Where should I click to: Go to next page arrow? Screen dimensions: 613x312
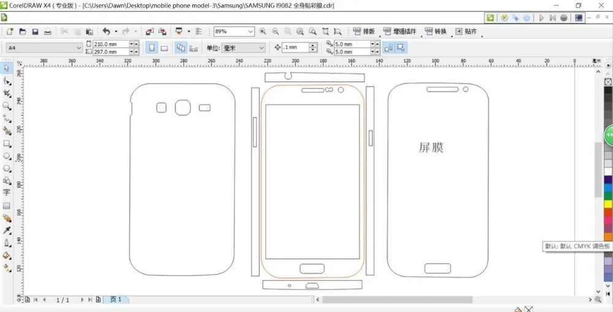pos(82,300)
